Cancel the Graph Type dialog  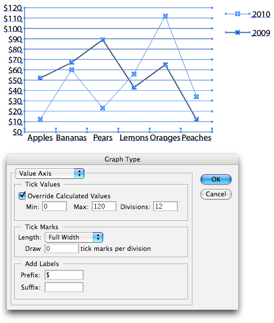[x=216, y=194]
